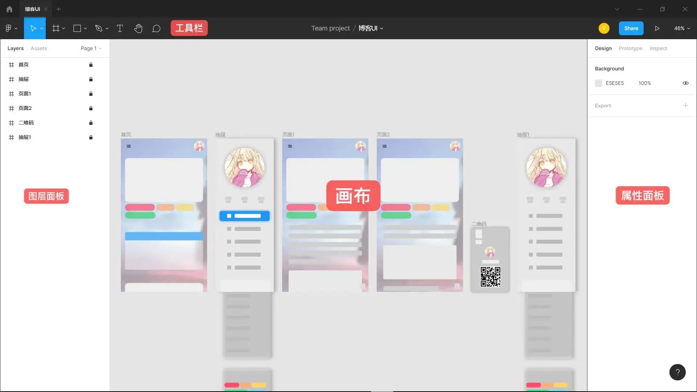The image size is (697, 392).
Task: Open the zoom level dropdown at 46%
Action: [x=681, y=28]
